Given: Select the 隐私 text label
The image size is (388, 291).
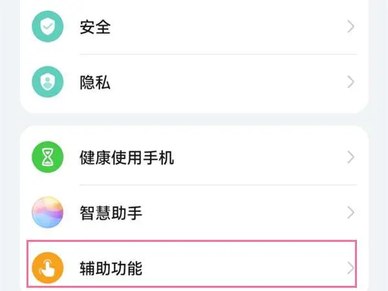Looking at the screenshot, I should [x=95, y=82].
